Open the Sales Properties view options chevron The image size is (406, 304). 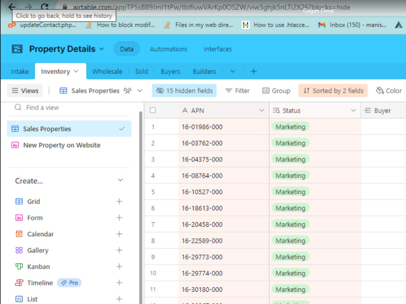point(140,91)
